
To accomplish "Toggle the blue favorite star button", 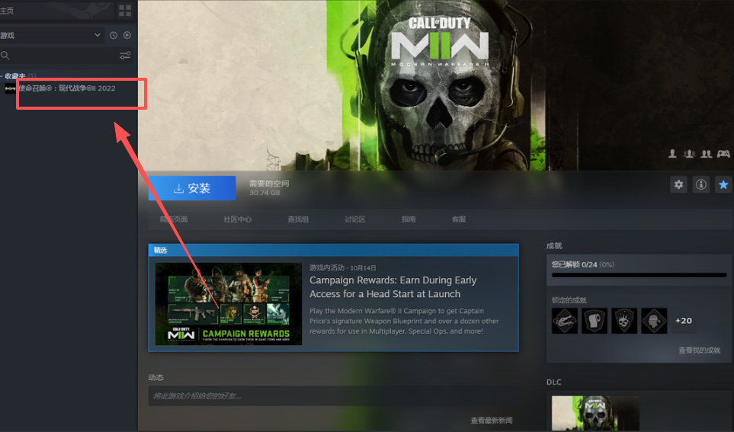I will [x=723, y=184].
